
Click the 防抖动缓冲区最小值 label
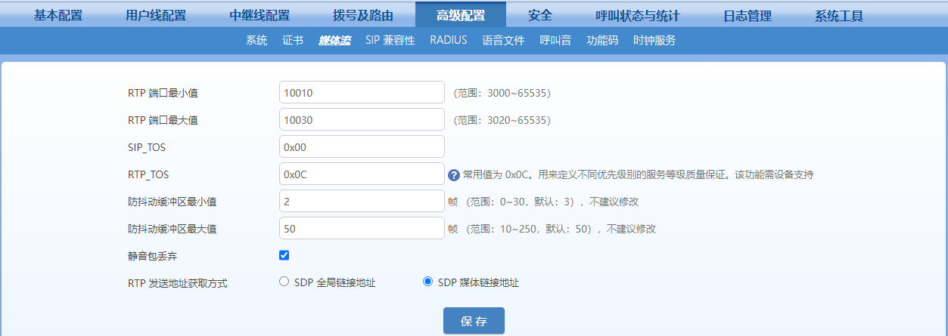pyautogui.click(x=173, y=202)
